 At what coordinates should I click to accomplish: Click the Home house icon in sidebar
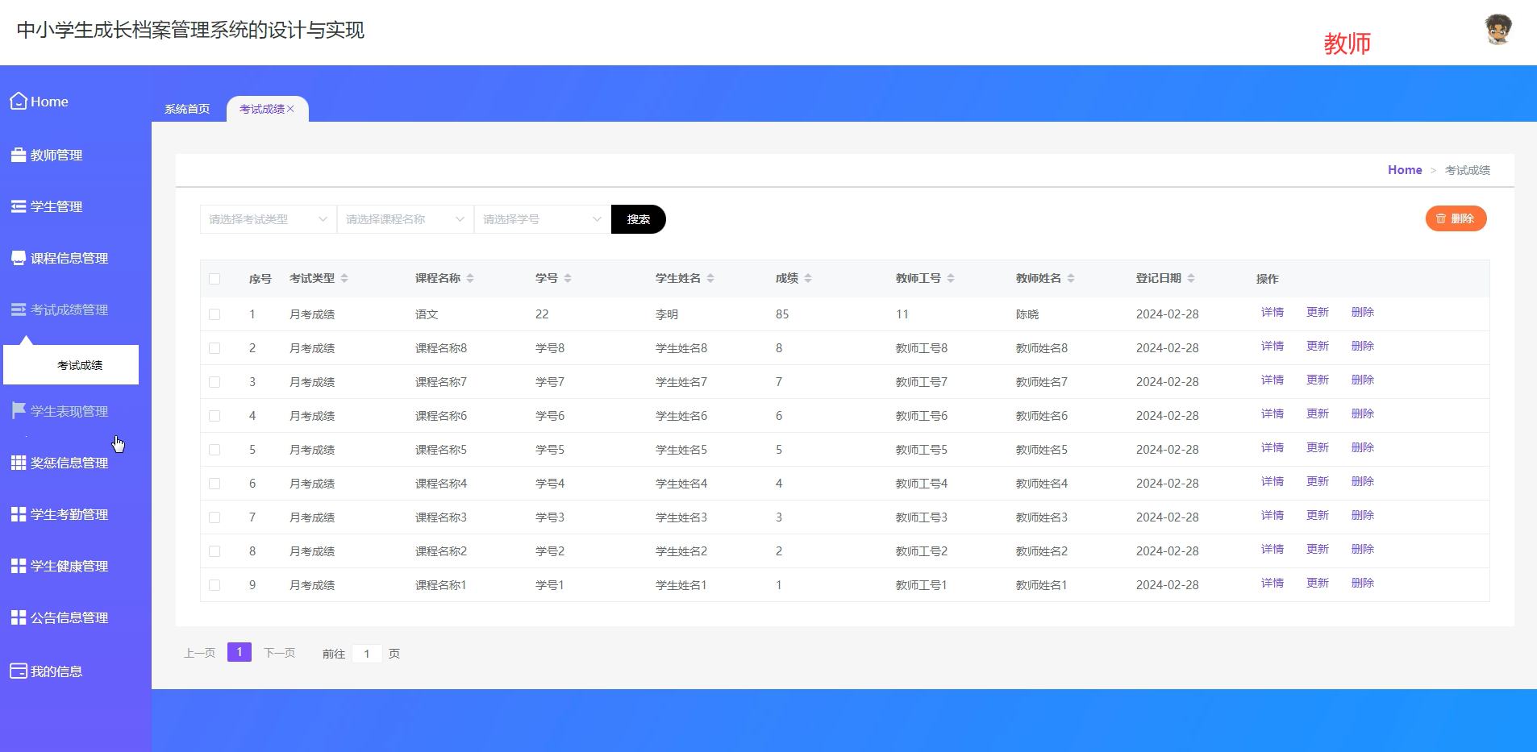click(19, 102)
